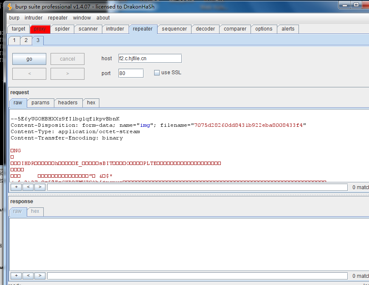This screenshot has height=285, width=369.
Task: Click the filename value in request body
Action: tap(248, 125)
